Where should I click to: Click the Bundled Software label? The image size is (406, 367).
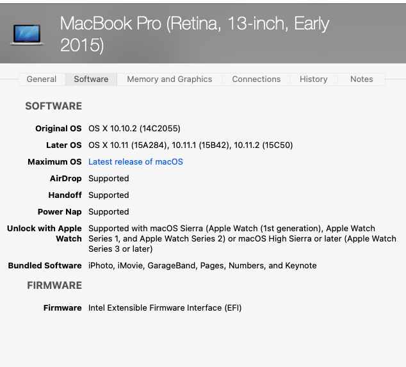coord(45,265)
